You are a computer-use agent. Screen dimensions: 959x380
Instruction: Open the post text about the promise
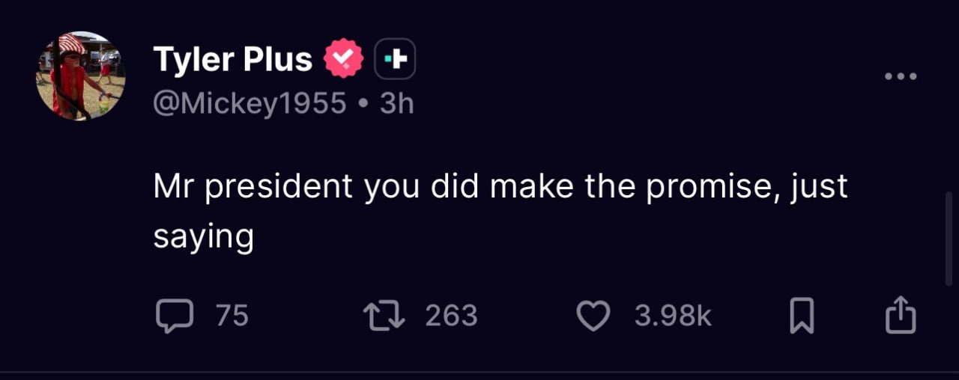500,187
